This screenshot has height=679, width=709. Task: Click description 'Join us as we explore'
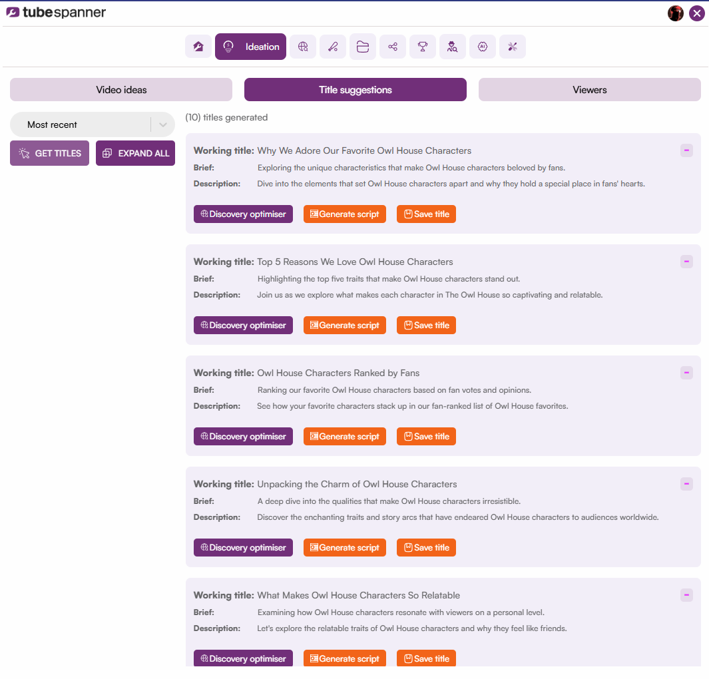click(430, 295)
